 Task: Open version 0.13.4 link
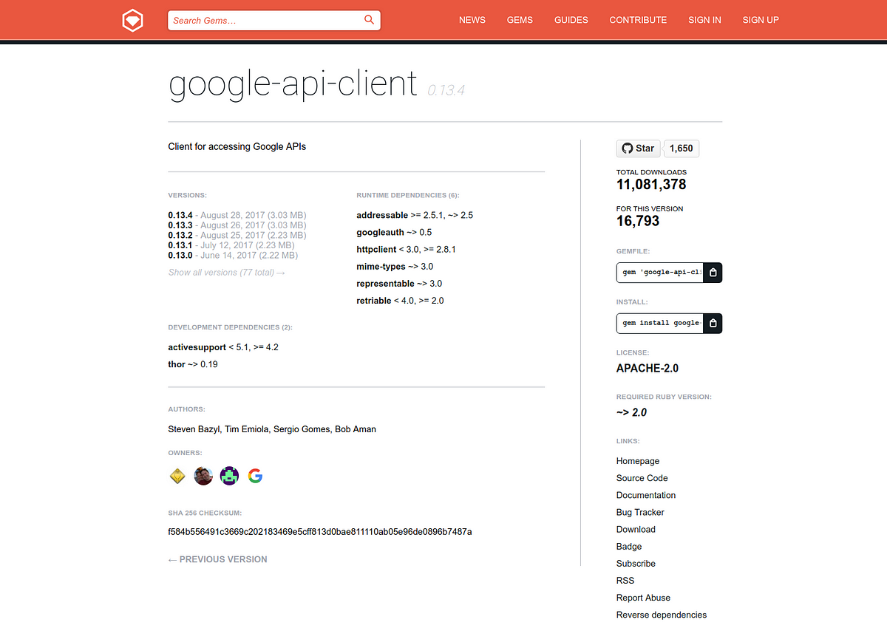[x=180, y=216]
